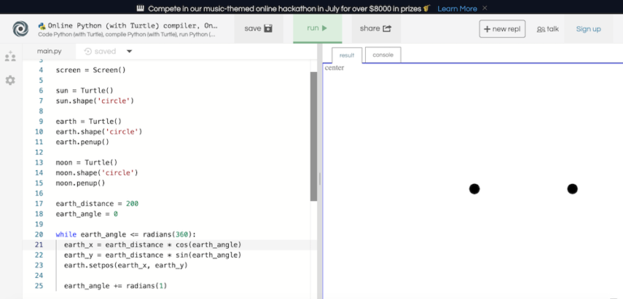Click the repl title text
623x299 pixels.
pyautogui.click(x=133, y=26)
